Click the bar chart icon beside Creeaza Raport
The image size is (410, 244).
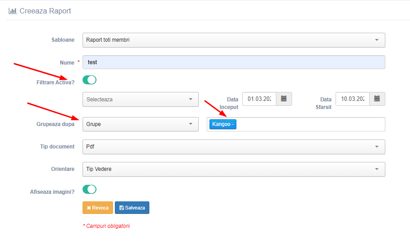[13, 11]
